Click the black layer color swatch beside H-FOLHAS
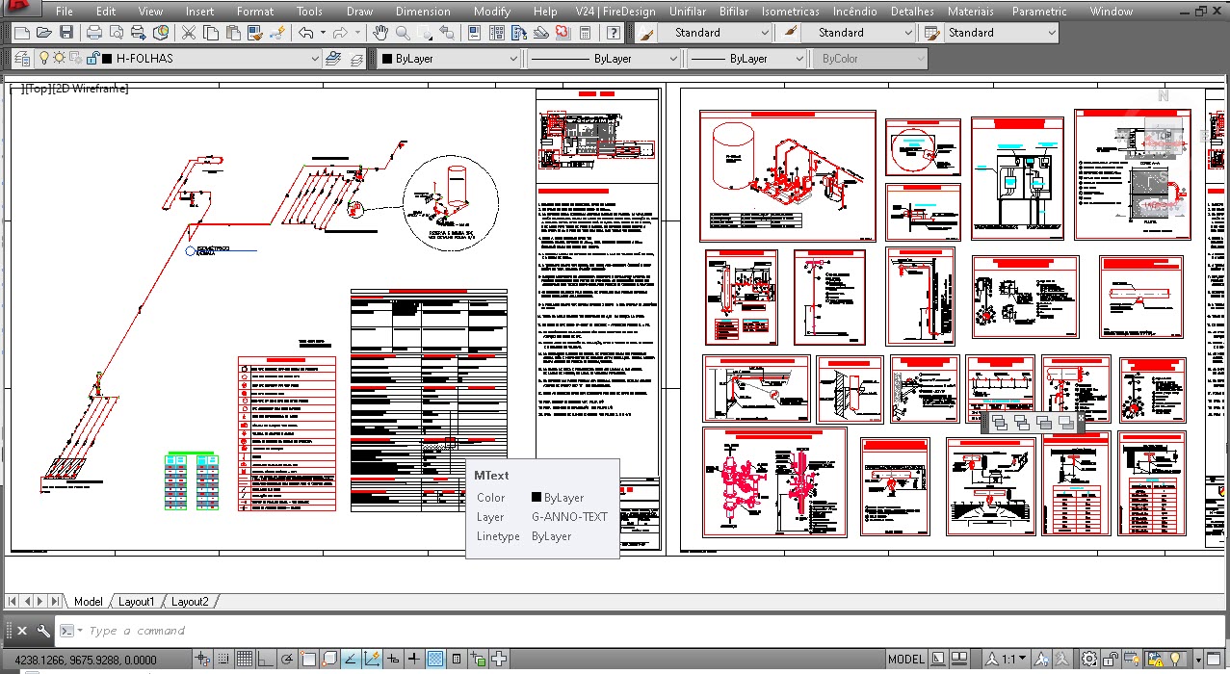 pyautogui.click(x=106, y=59)
